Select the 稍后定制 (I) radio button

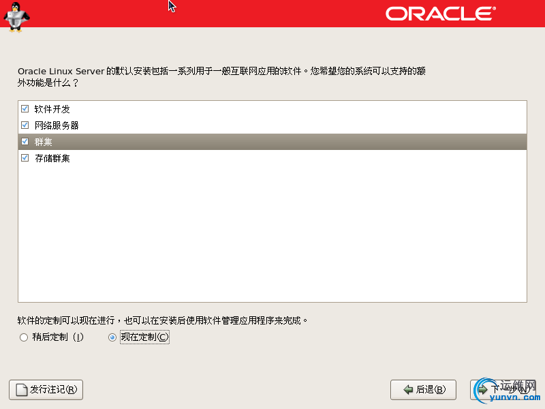pos(24,337)
